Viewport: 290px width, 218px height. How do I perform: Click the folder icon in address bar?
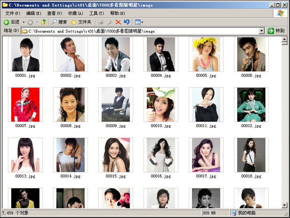24,31
